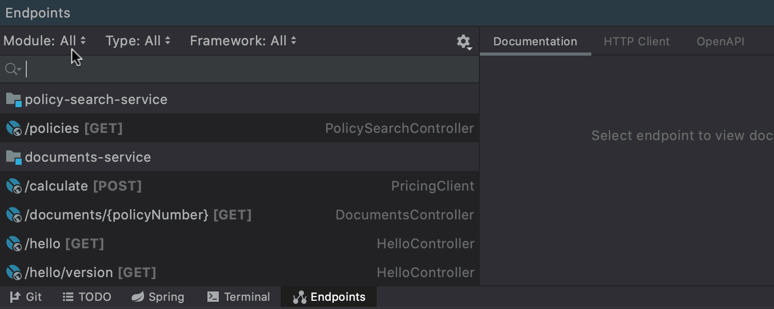This screenshot has height=309, width=774.
Task: Open the Type filter dropdown
Action: [138, 41]
